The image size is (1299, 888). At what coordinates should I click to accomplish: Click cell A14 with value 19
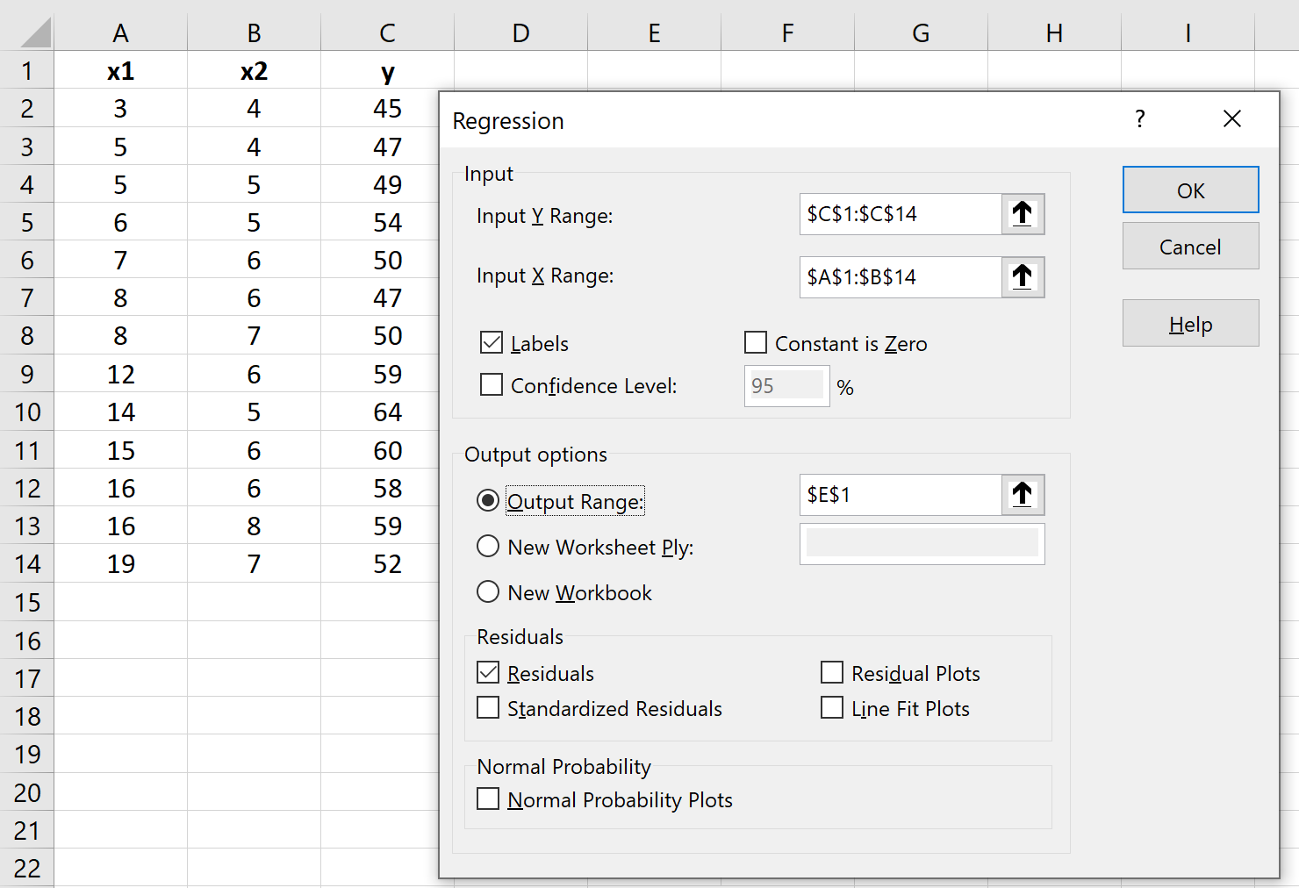pyautogui.click(x=121, y=563)
